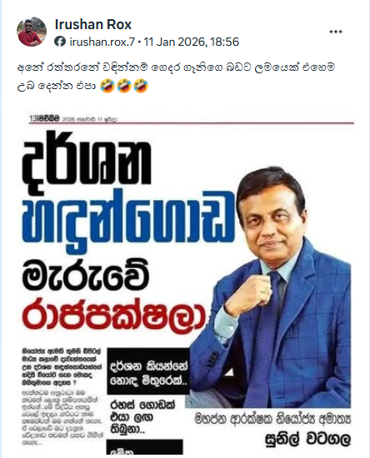Screen dimensions: 370x458
Task: Click the man in blue suit photo
Action: (x=269, y=286)
